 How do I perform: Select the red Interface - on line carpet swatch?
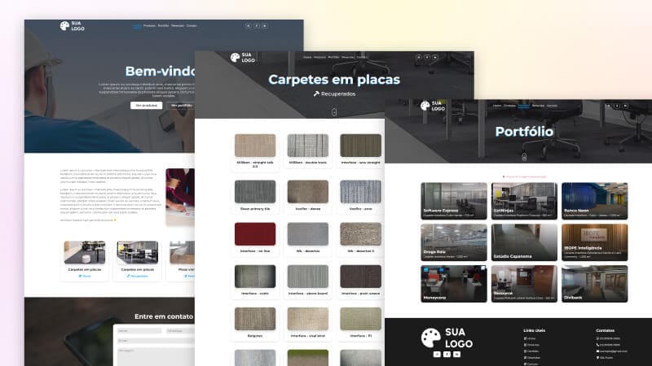click(x=255, y=234)
